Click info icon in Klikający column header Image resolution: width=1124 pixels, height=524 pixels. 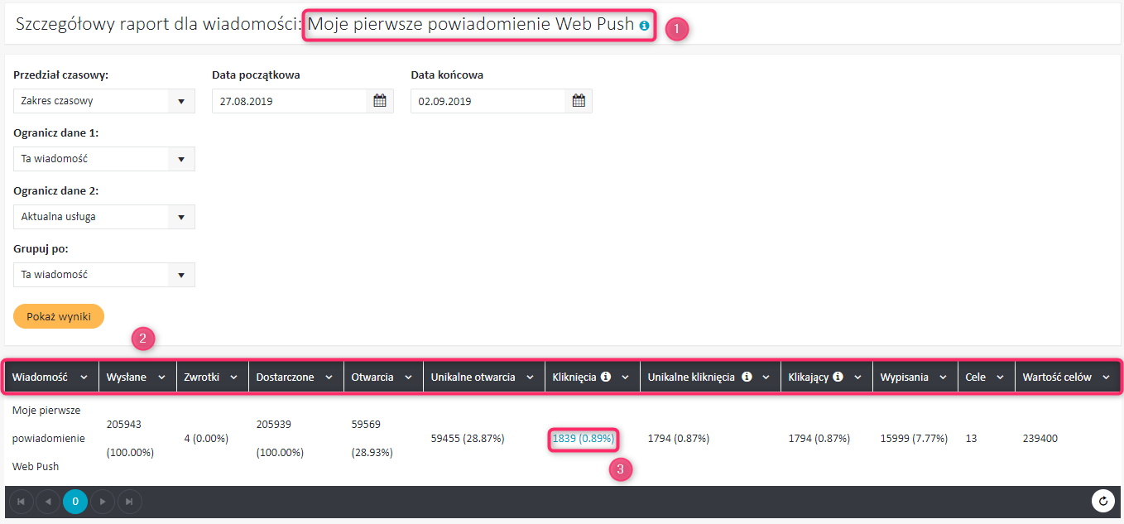[x=838, y=377]
